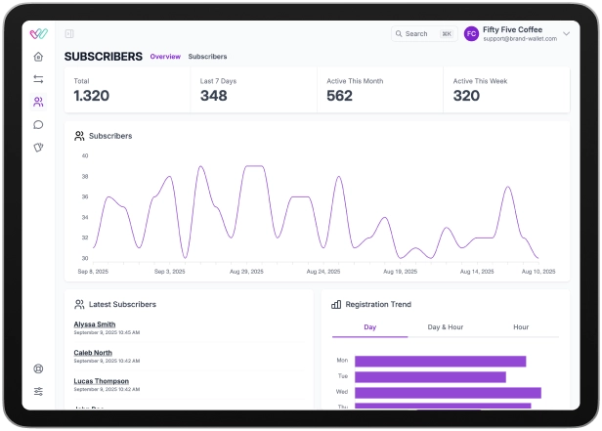Open the chat bubble icon in sidebar

[38, 124]
